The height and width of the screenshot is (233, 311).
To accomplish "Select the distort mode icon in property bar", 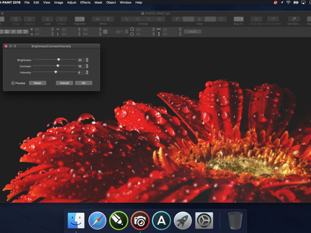I will click(x=19, y=32).
